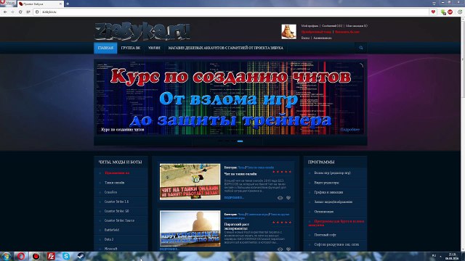Click the Выход logout link
This screenshot has width=465, height=261.
click(x=305, y=38)
